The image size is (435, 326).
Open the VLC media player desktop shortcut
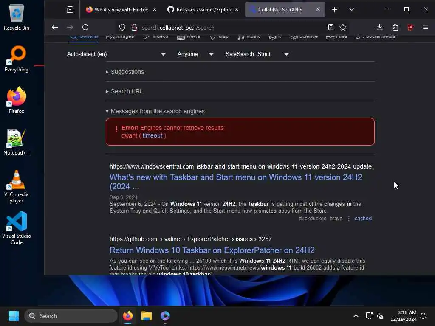(17, 186)
